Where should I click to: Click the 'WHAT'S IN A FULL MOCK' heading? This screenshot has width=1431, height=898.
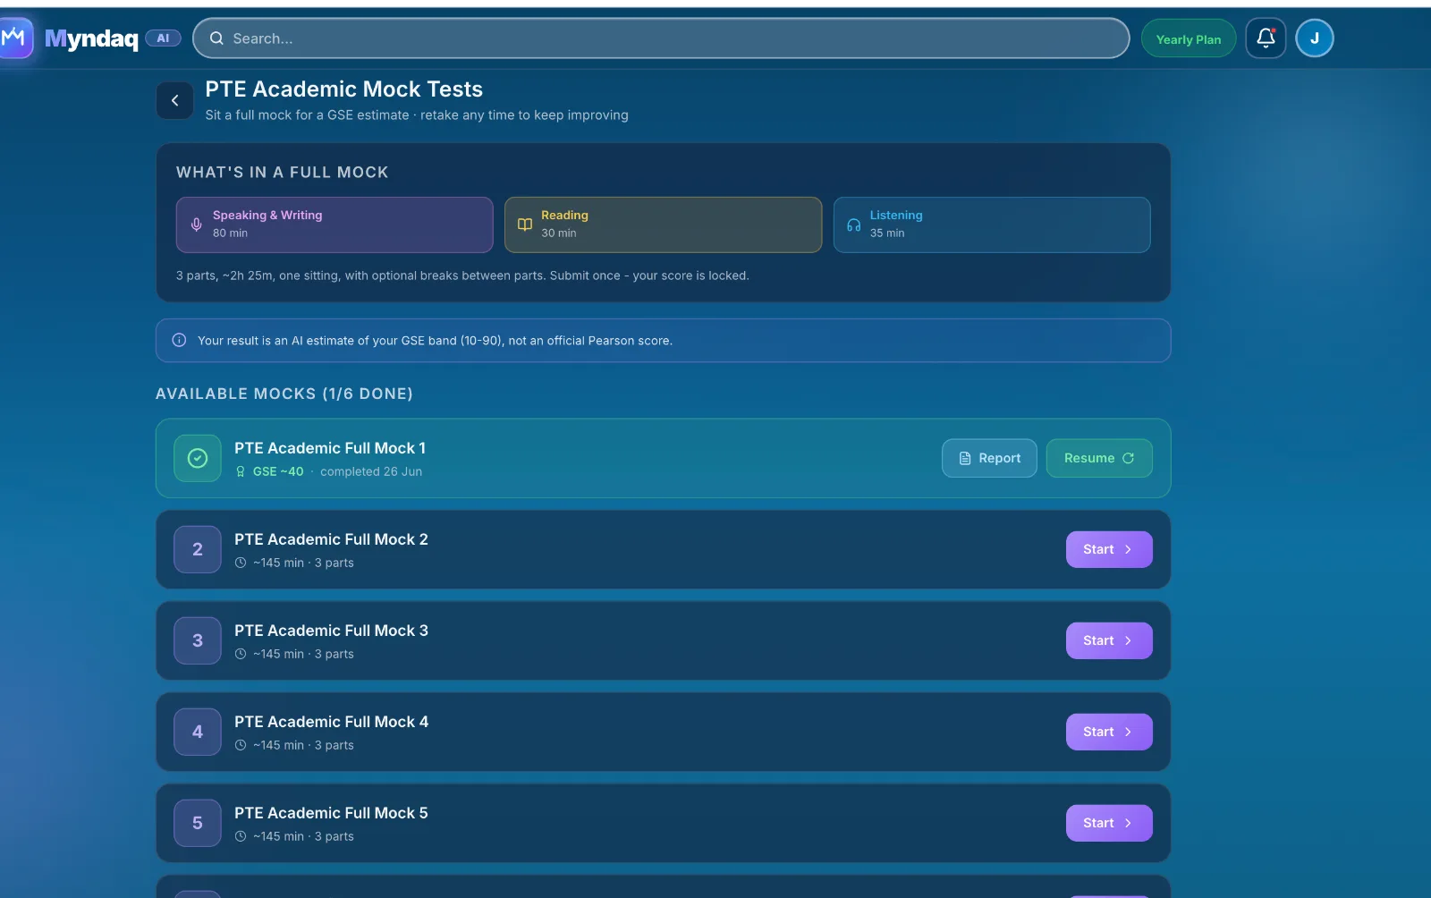point(283,172)
